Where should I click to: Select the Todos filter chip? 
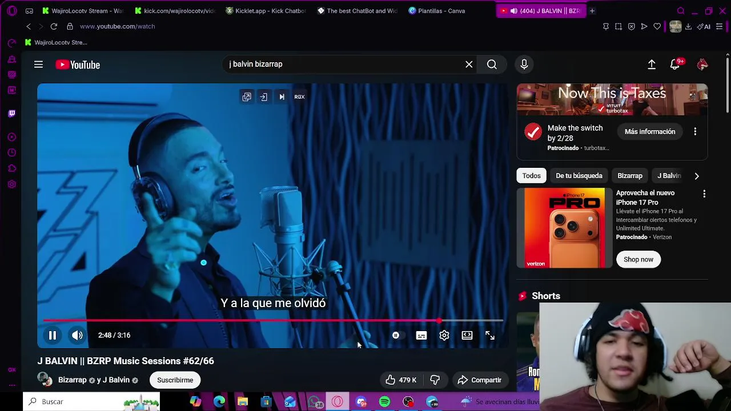pyautogui.click(x=531, y=176)
